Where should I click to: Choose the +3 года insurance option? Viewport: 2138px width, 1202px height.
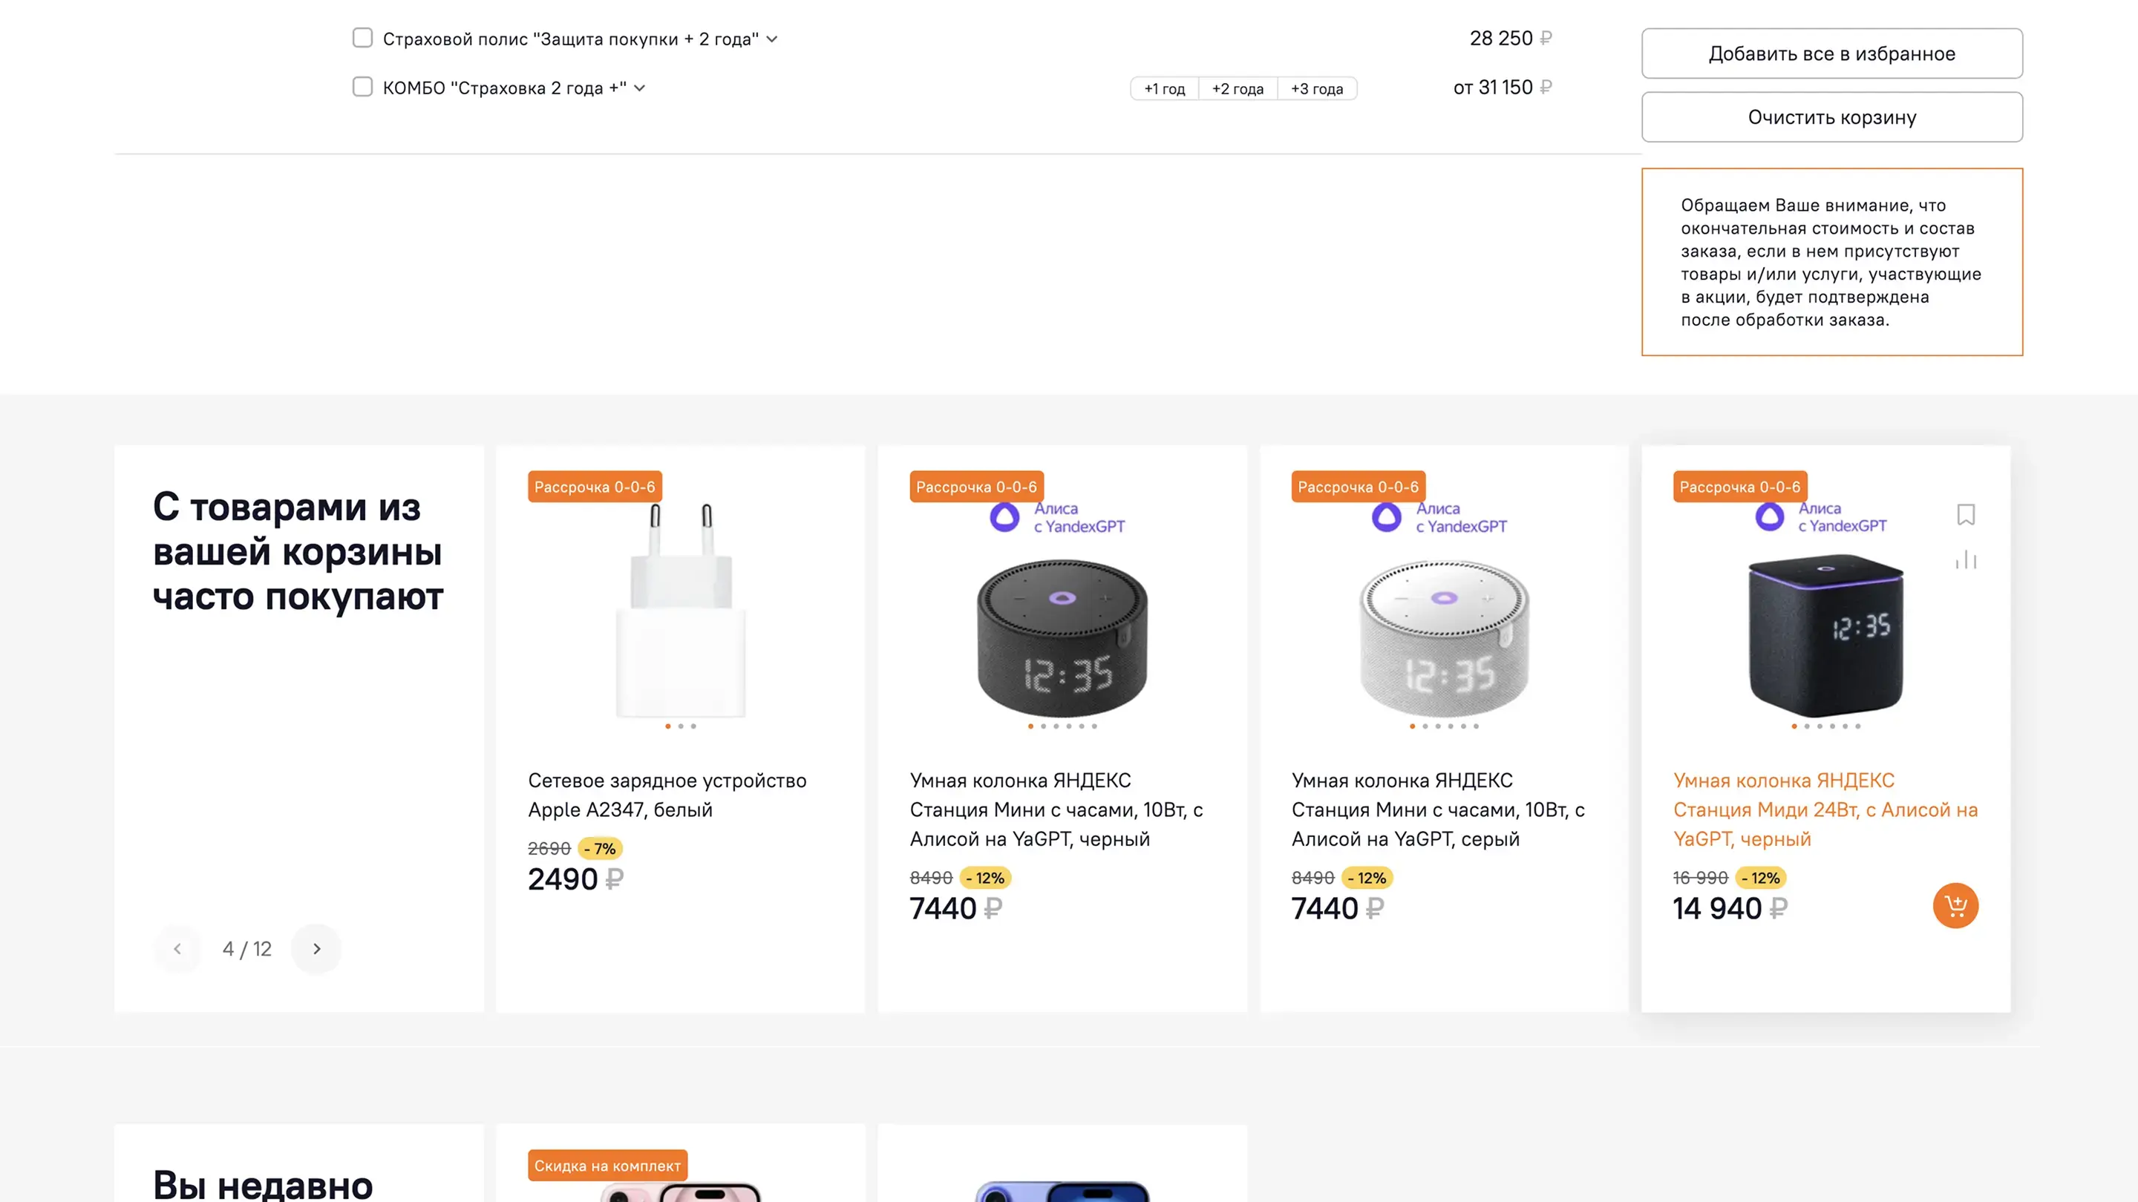[x=1316, y=89]
